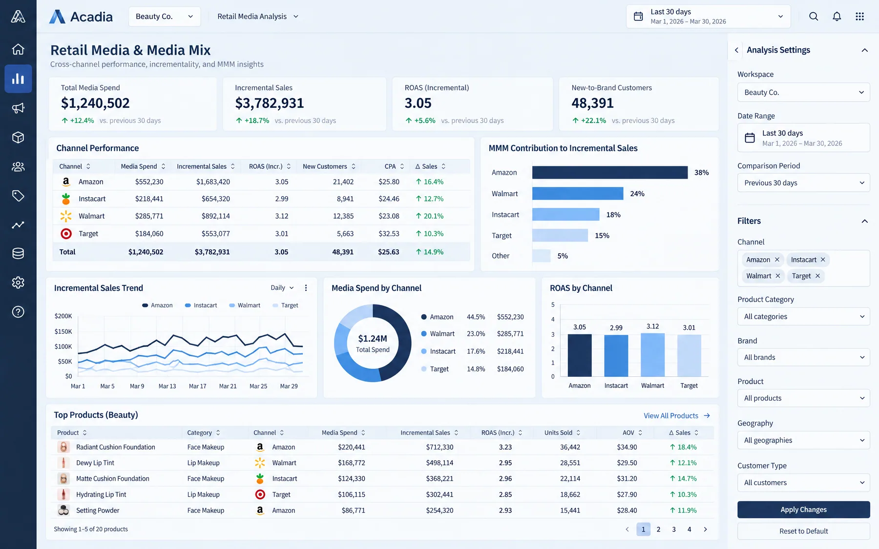Screen dimensions: 879x549
Task: Click the search magnifier icon
Action: click(x=814, y=16)
